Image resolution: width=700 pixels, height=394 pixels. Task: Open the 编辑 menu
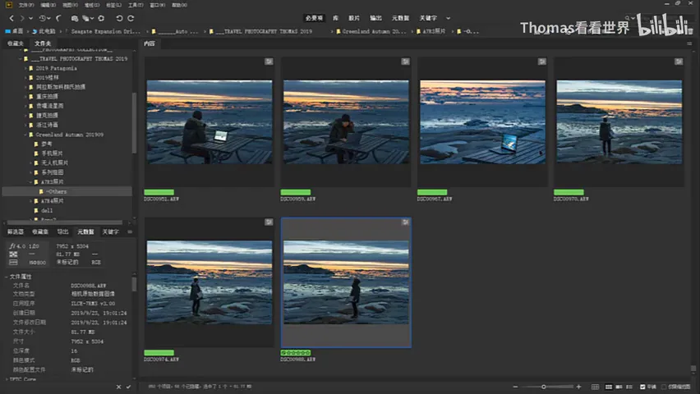point(48,5)
